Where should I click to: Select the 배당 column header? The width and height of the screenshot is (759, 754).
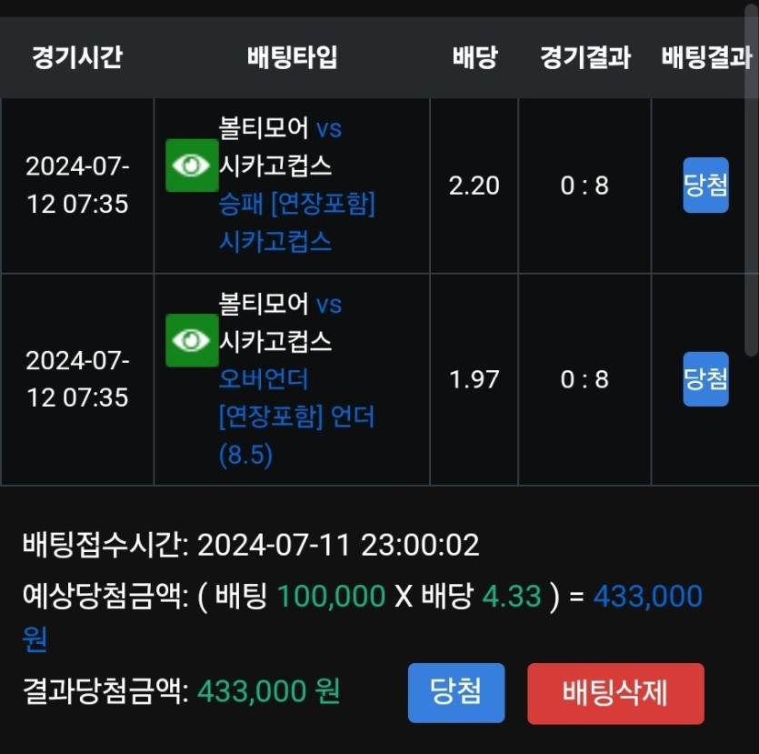point(474,57)
